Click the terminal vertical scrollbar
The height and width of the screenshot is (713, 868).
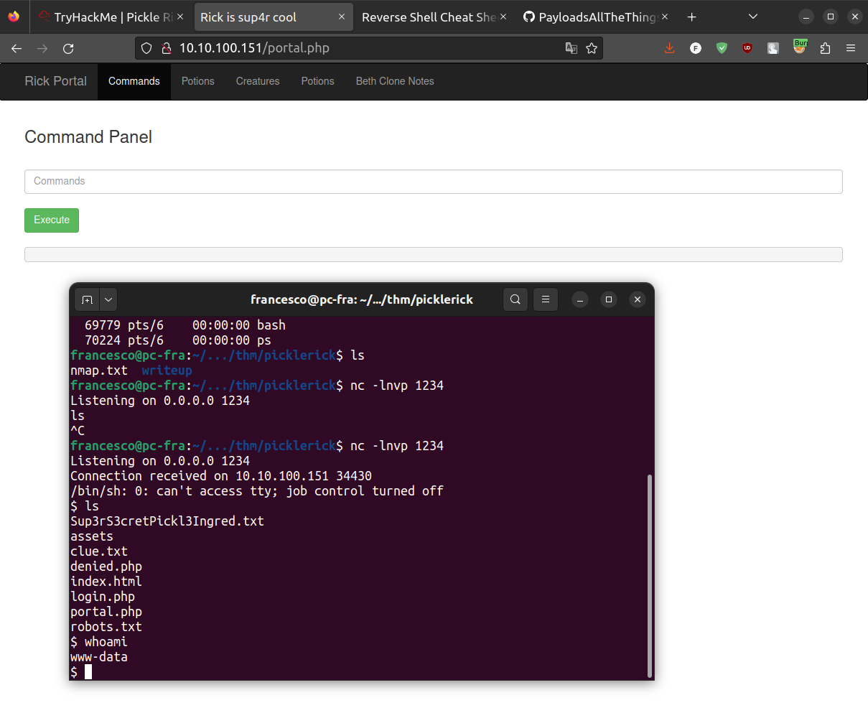pos(650,576)
